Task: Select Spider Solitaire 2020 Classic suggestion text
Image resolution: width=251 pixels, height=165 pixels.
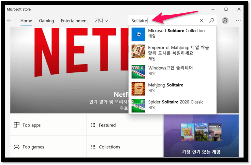Action: pos(176,102)
